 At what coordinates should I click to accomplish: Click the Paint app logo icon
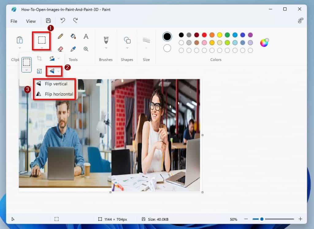14,9
